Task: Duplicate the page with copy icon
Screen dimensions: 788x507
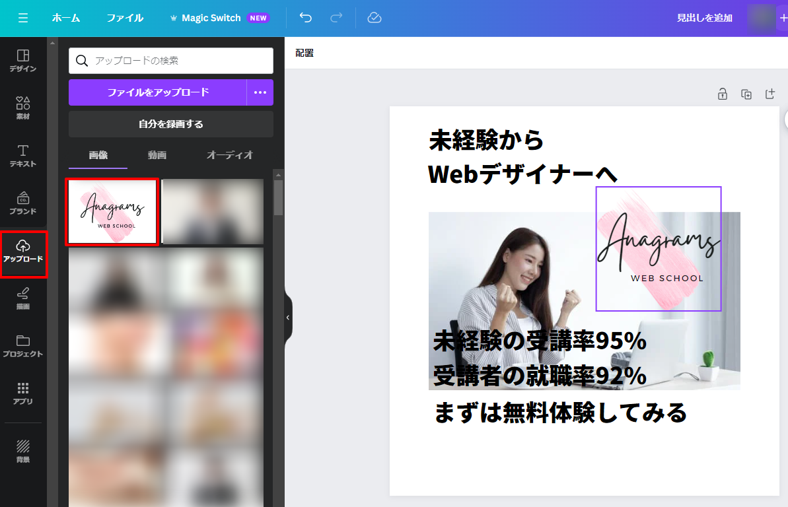Action: [746, 94]
